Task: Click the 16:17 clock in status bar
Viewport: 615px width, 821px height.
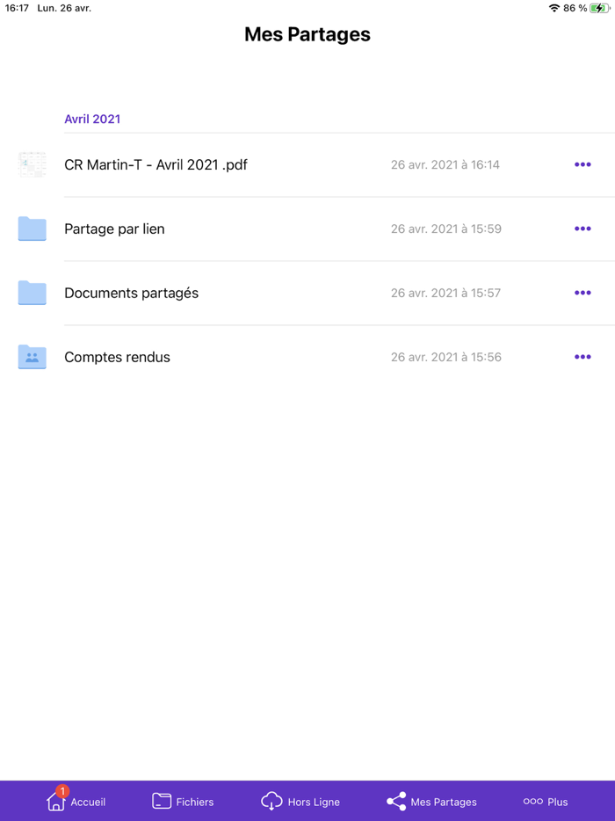Action: tap(17, 8)
